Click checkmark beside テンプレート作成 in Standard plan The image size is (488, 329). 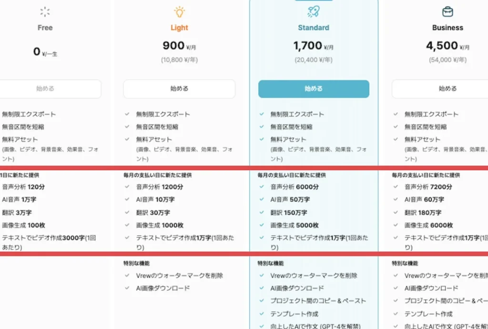tap(262, 314)
